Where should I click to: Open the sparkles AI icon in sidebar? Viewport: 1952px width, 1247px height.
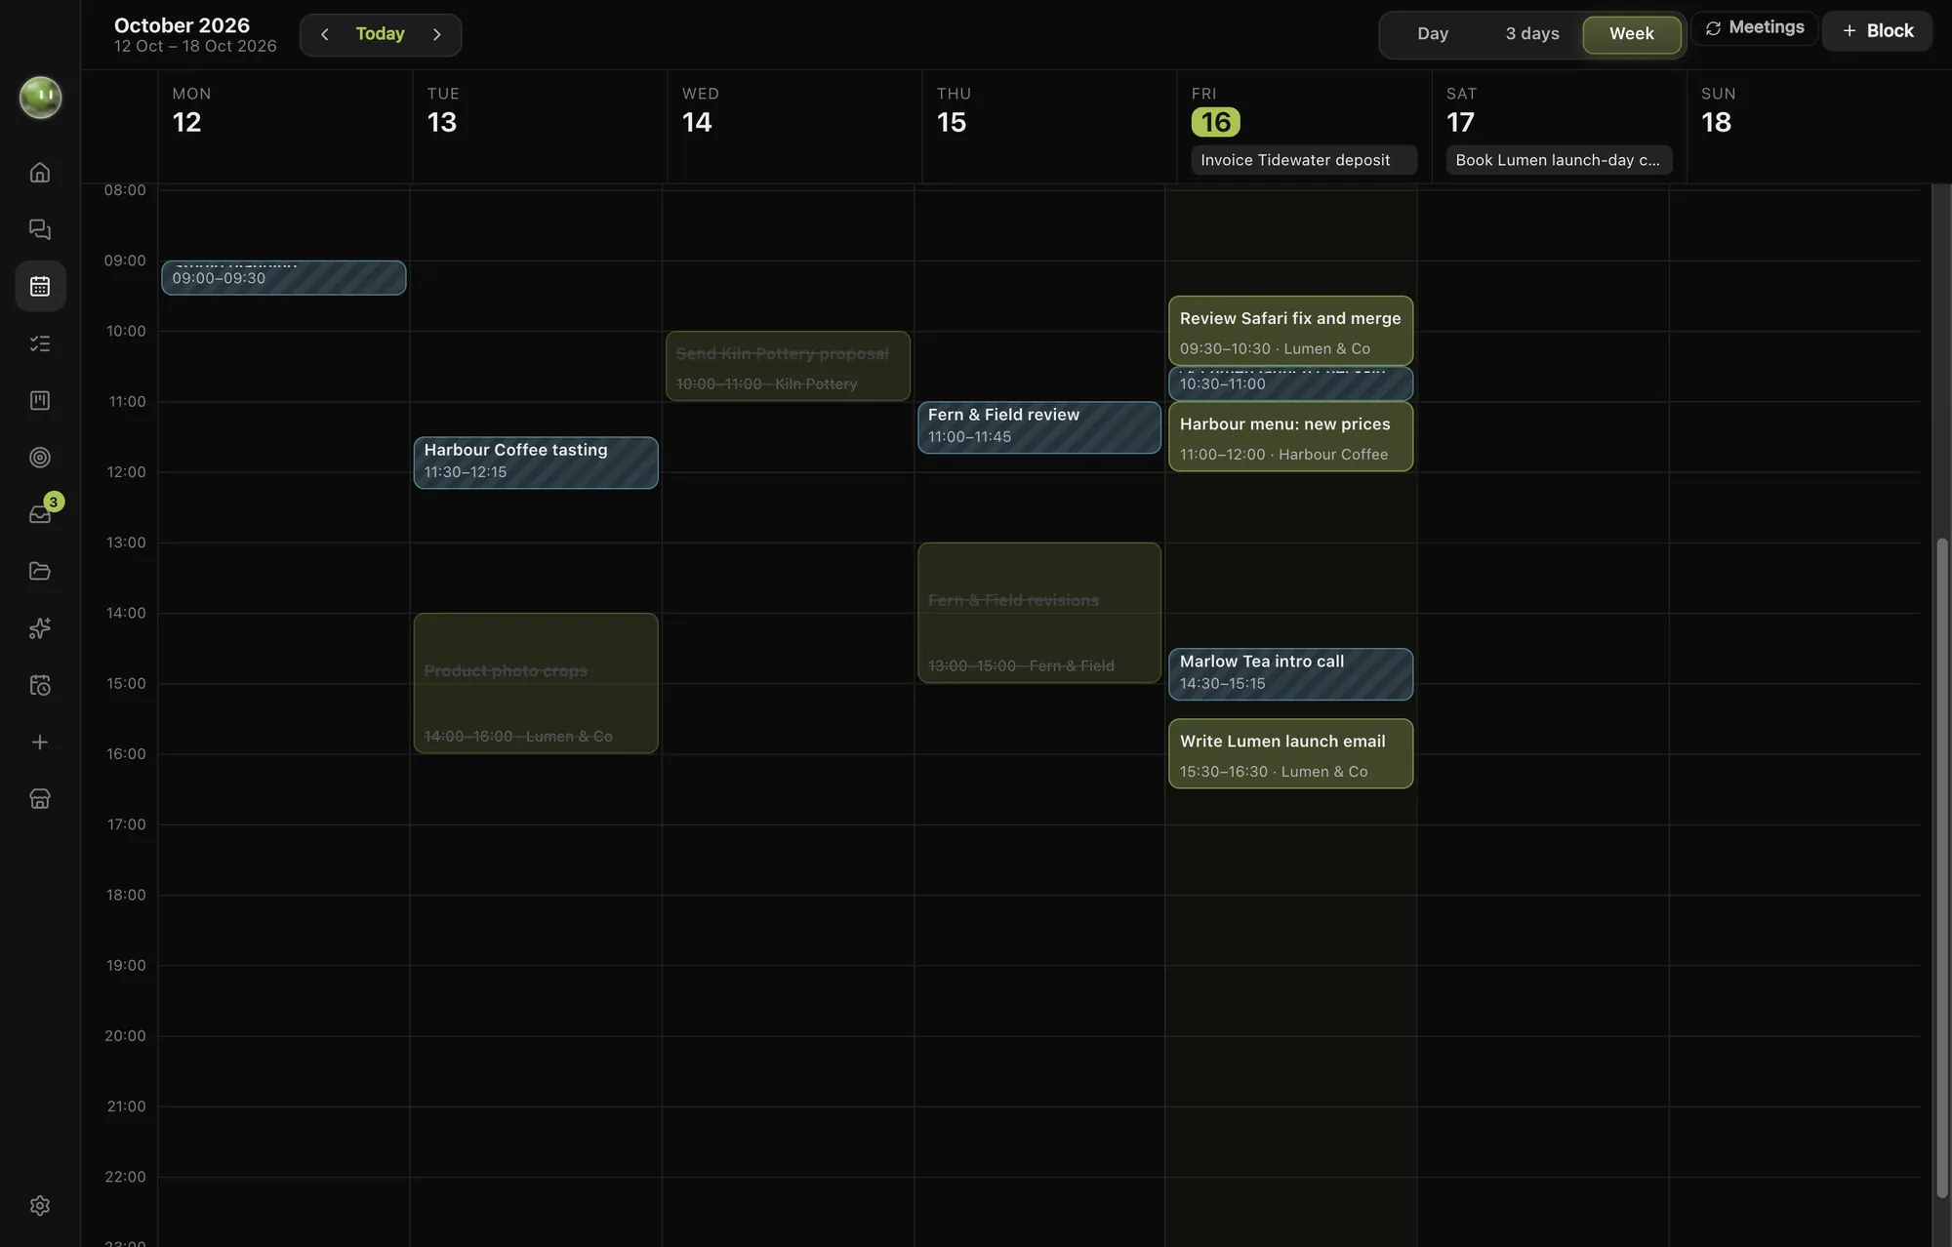tap(40, 628)
